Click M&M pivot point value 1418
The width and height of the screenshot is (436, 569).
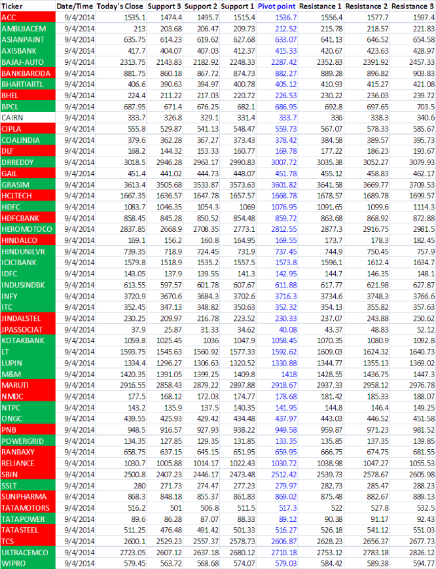289,374
